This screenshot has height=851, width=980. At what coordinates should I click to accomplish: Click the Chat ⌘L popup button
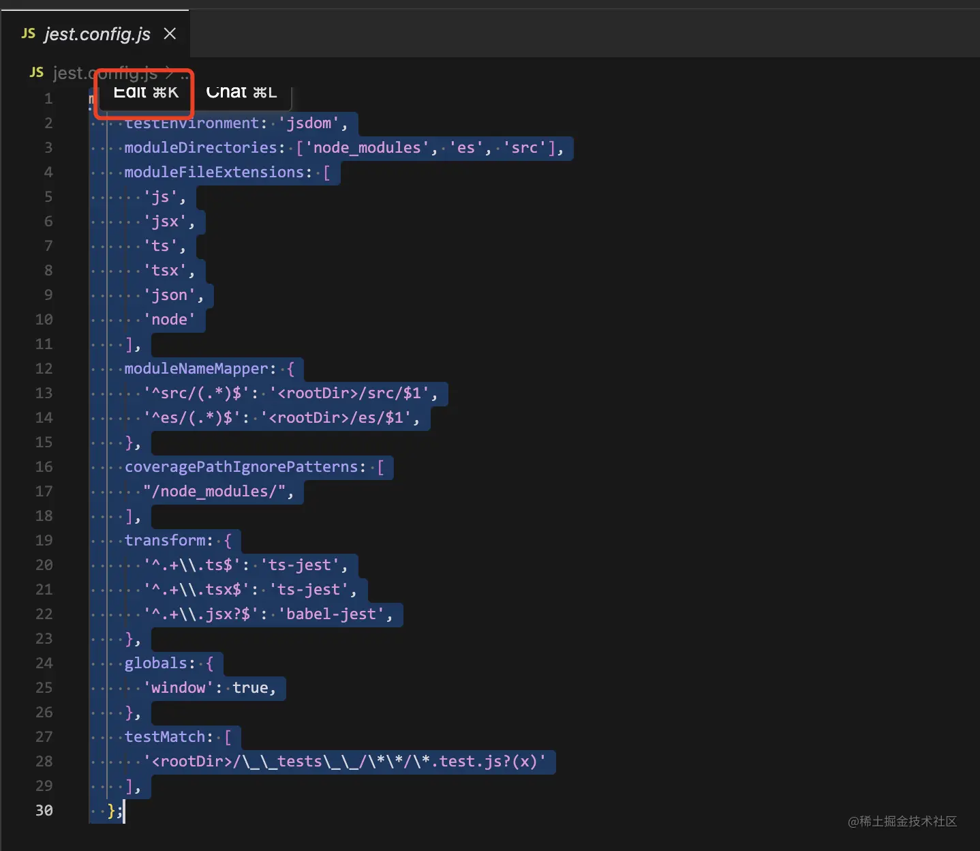[x=241, y=92]
